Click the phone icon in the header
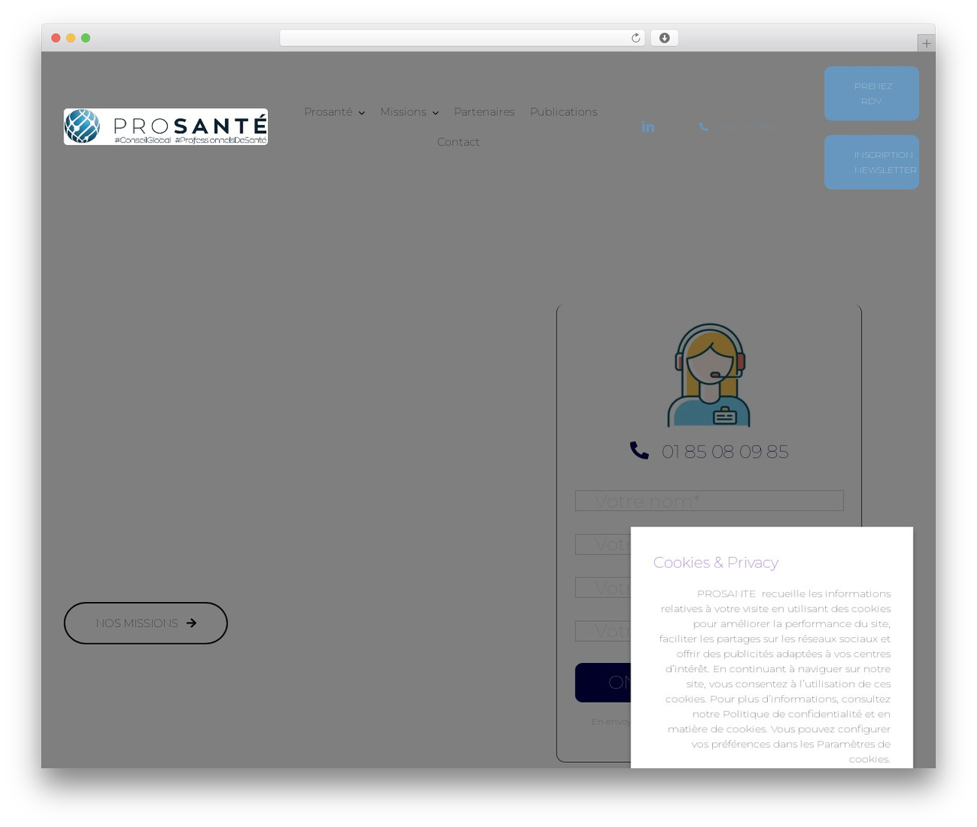 coord(704,127)
